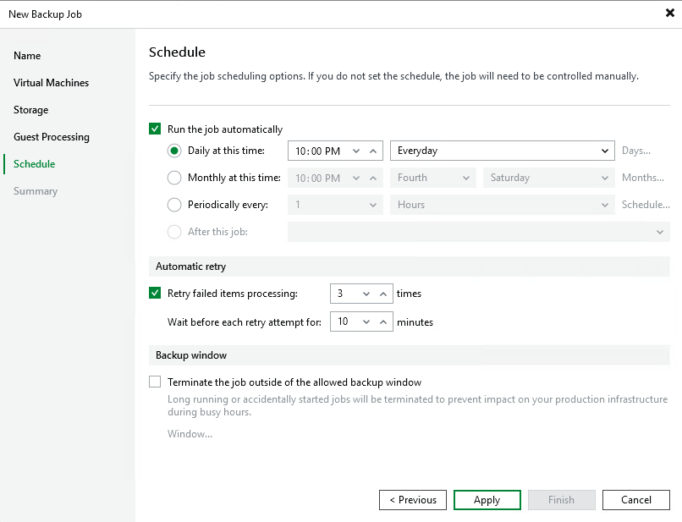The image size is (682, 522).
Task: Go to the Virtual Machines step
Action: (x=51, y=82)
